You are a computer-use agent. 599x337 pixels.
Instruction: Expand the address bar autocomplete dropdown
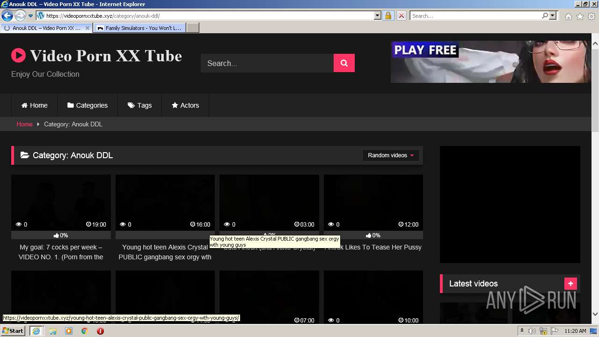click(378, 16)
